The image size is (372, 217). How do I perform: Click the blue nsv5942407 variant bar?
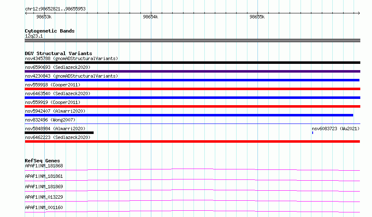click(x=189, y=115)
